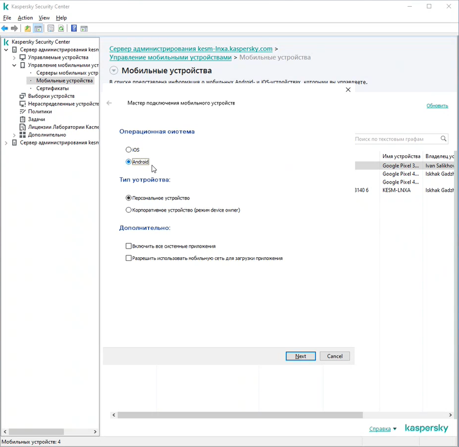The width and height of the screenshot is (459, 447).
Task: Select Корпоративное устройство (режим device owner)
Action: [129, 210]
